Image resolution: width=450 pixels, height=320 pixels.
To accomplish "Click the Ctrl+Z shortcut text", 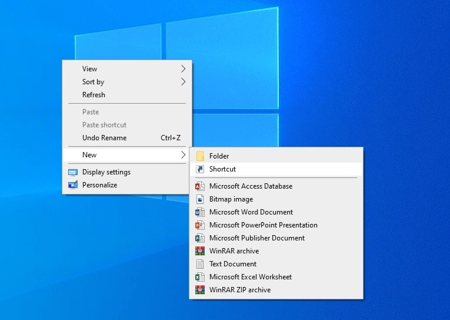I will pyautogui.click(x=171, y=138).
